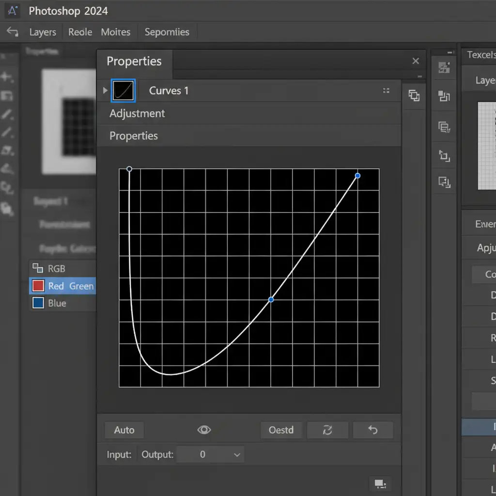Click the red color swatch for Red Green
The image size is (496, 496).
pyautogui.click(x=38, y=286)
